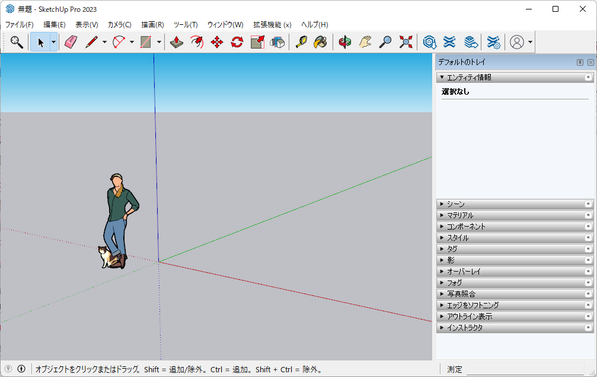Close the マテリアル panel with its x
The width and height of the screenshot is (597, 377).
click(x=588, y=215)
